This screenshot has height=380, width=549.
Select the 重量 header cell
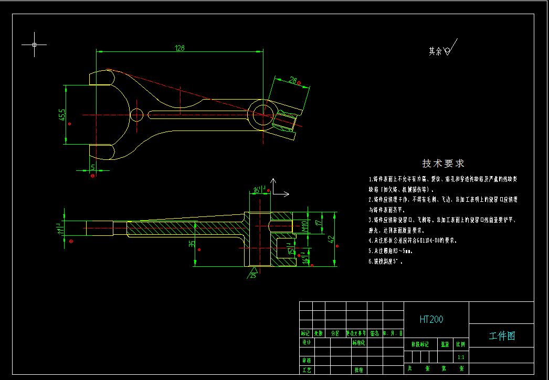(445, 344)
